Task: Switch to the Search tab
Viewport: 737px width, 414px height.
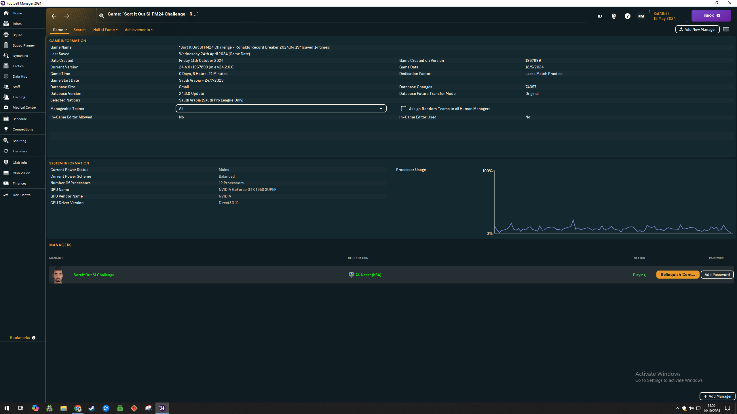Action: tap(79, 30)
